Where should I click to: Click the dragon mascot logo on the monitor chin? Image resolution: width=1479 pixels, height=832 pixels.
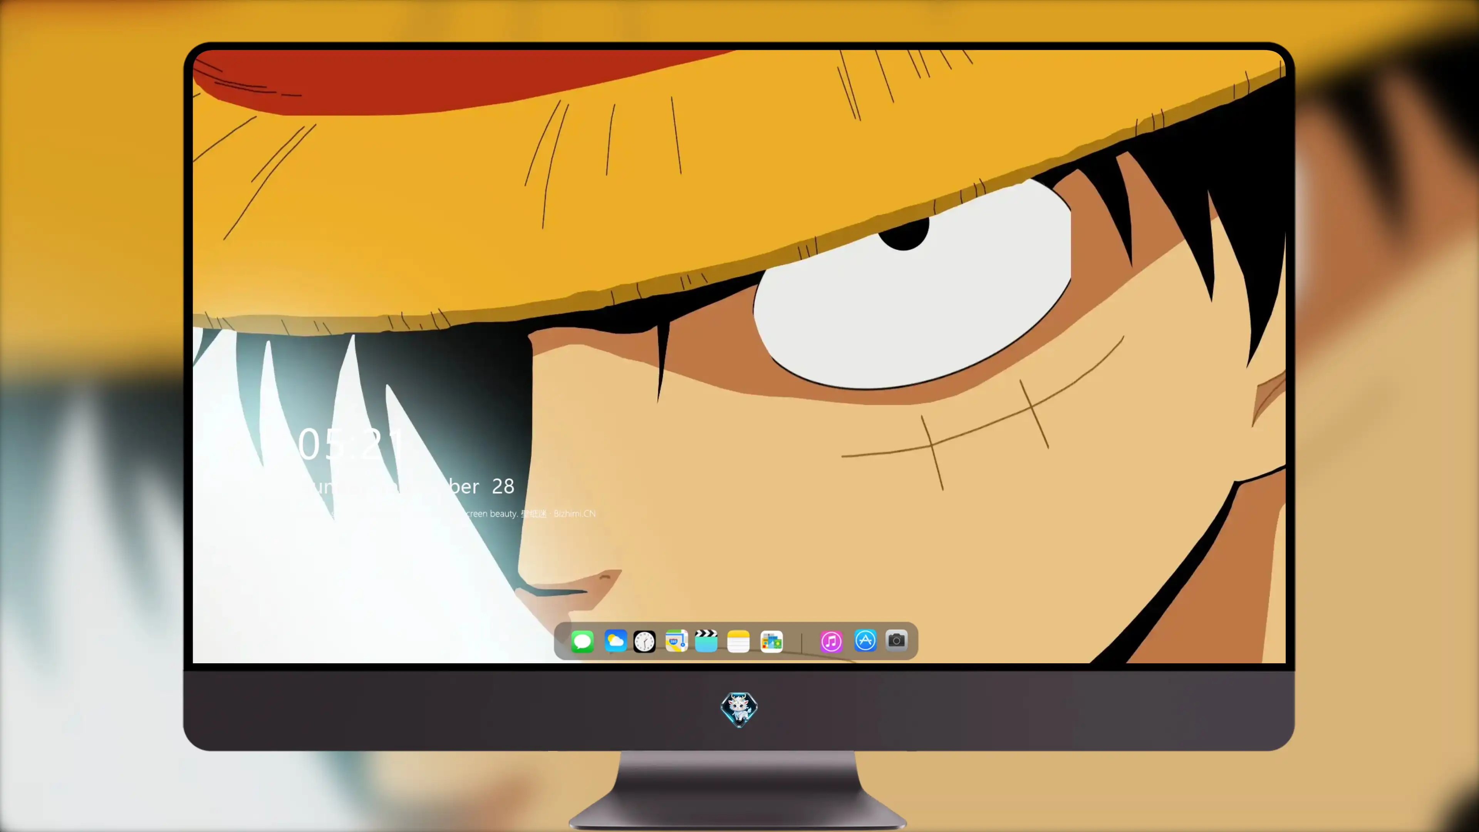point(739,709)
